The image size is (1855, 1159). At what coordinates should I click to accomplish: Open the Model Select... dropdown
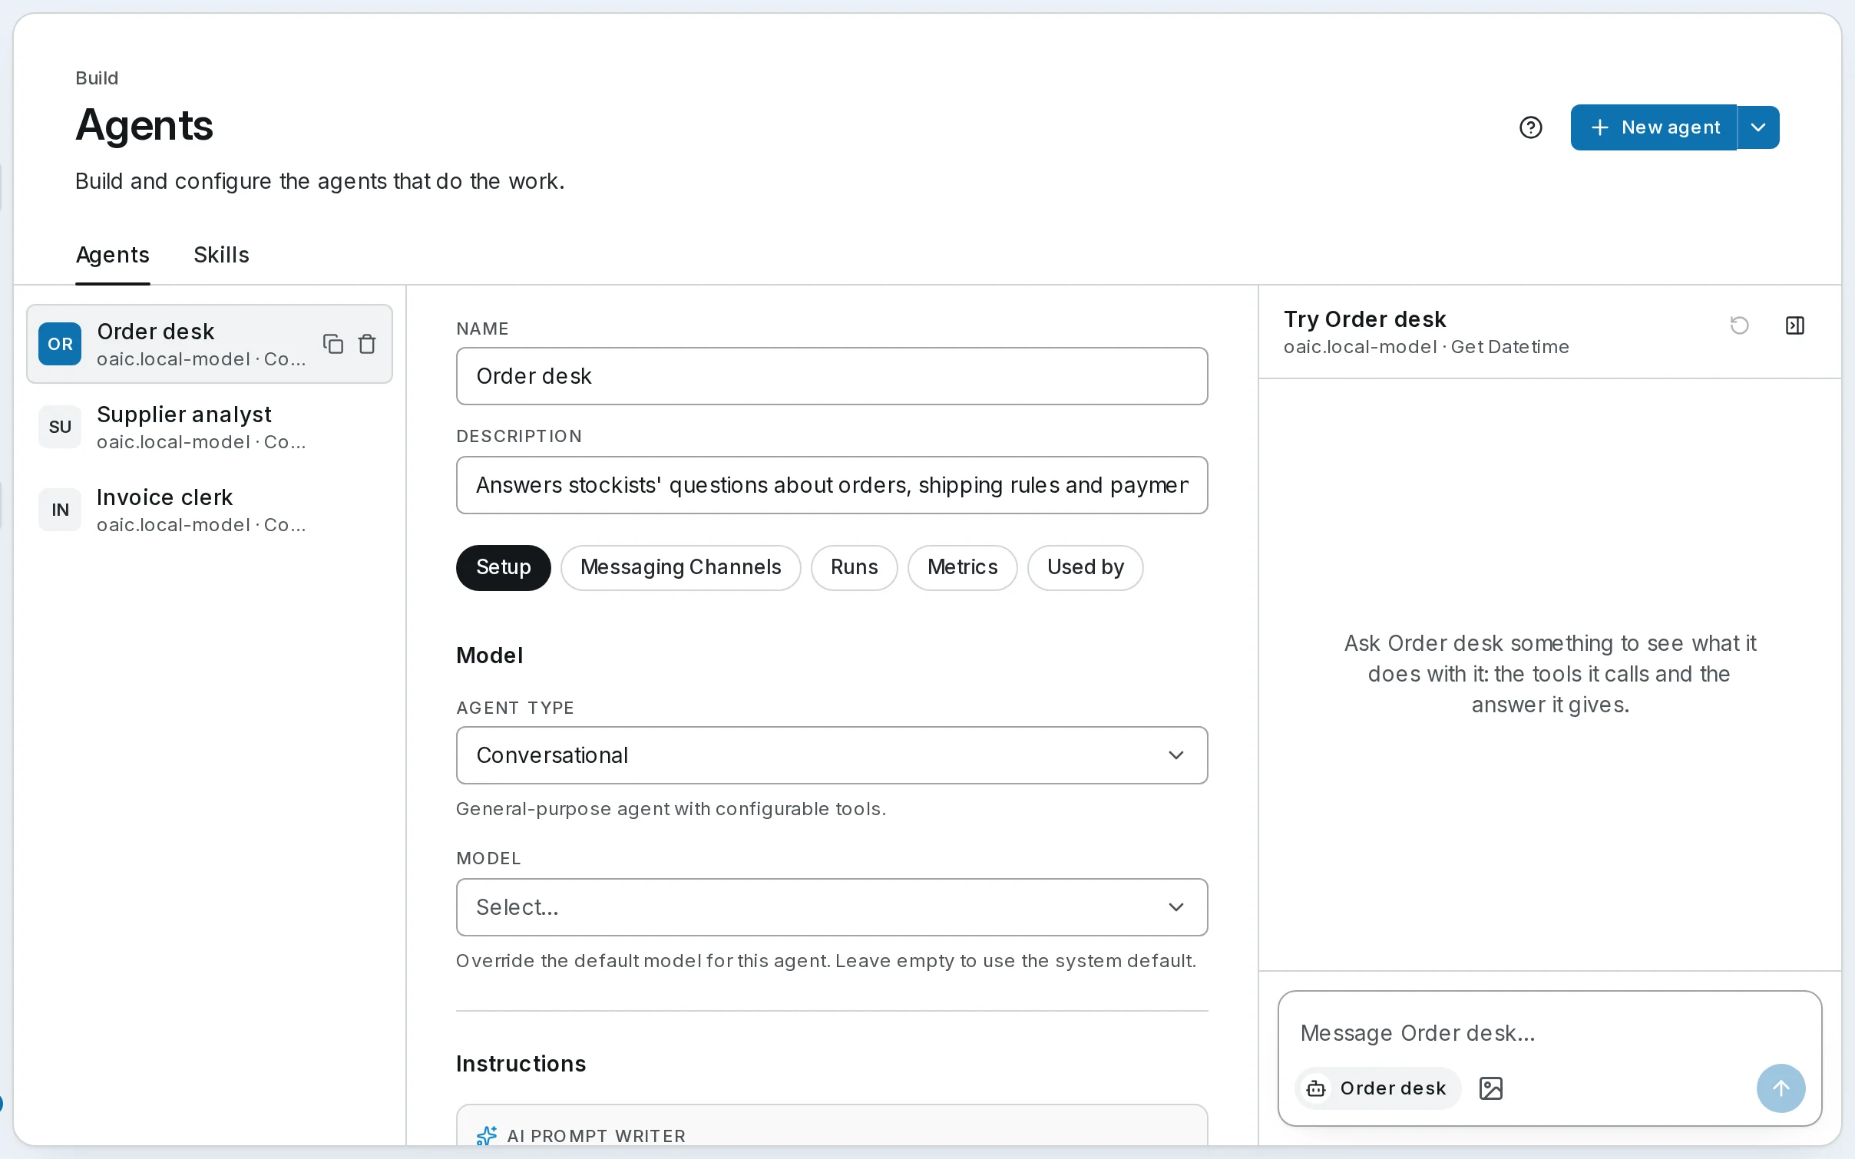coord(832,907)
